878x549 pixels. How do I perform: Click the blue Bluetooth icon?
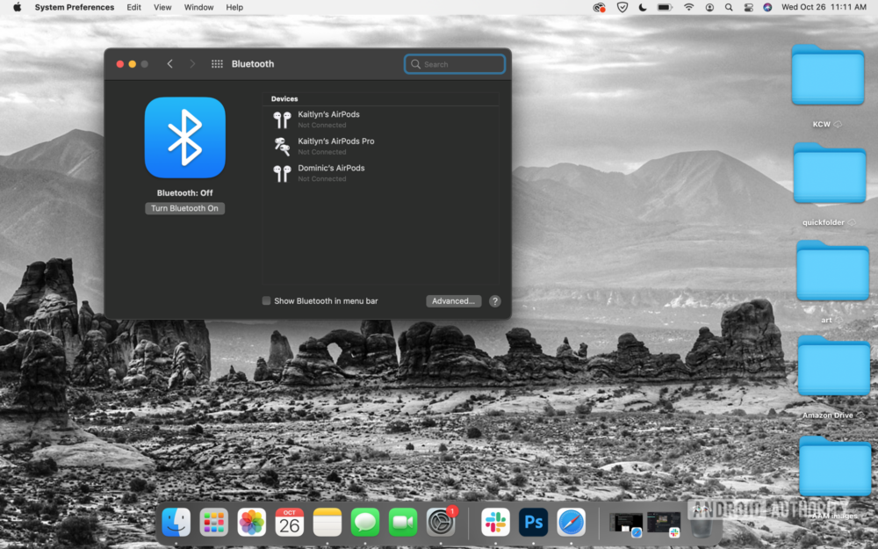184,137
